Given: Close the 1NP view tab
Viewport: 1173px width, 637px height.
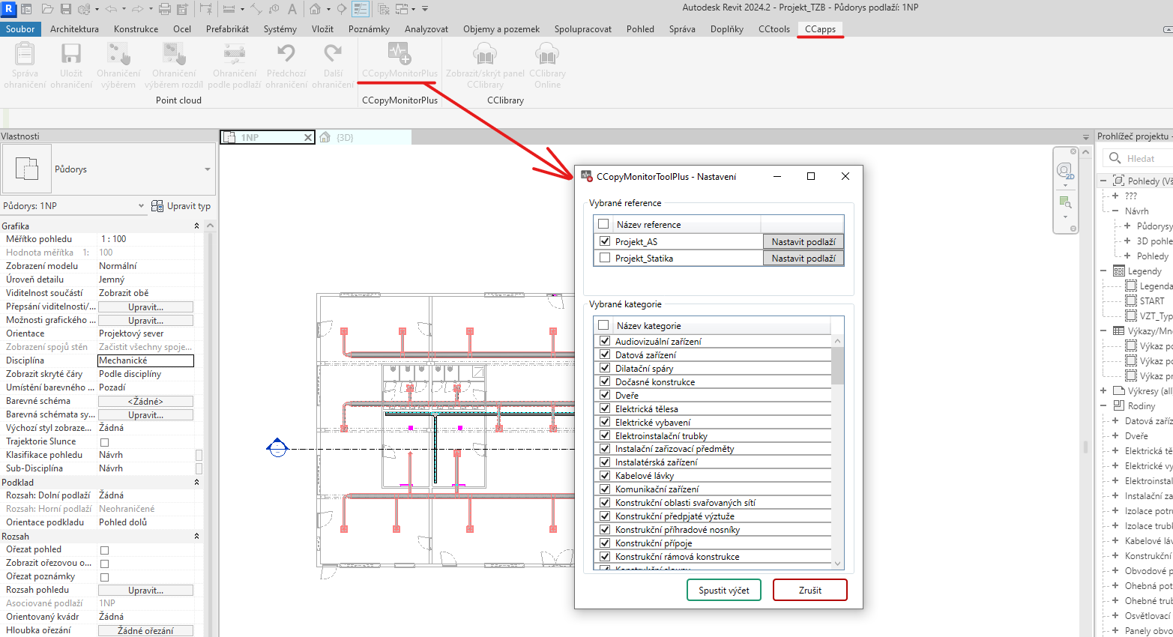Looking at the screenshot, I should pos(307,137).
